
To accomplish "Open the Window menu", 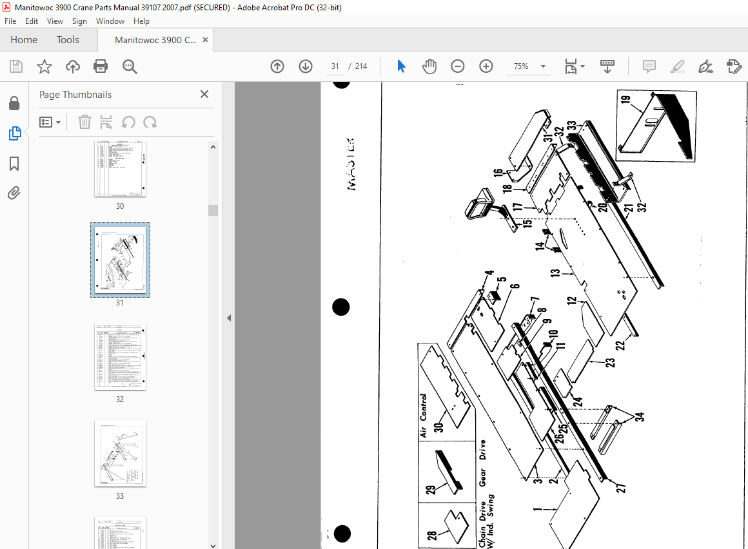I will tap(110, 21).
